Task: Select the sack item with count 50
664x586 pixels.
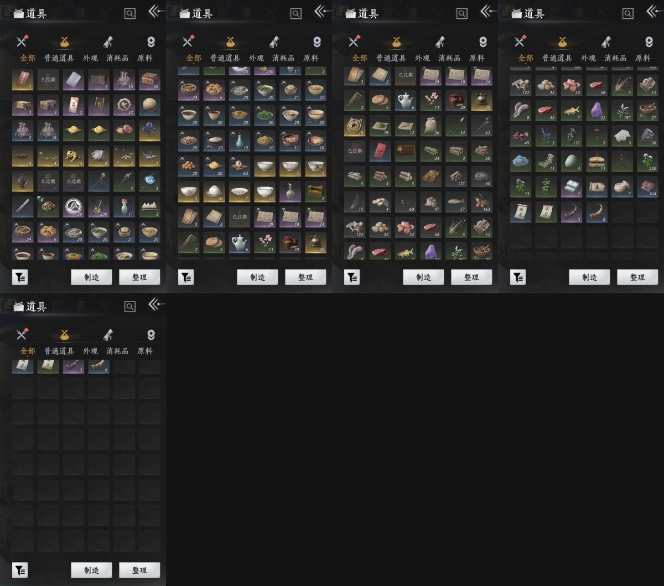Action: (x=124, y=80)
